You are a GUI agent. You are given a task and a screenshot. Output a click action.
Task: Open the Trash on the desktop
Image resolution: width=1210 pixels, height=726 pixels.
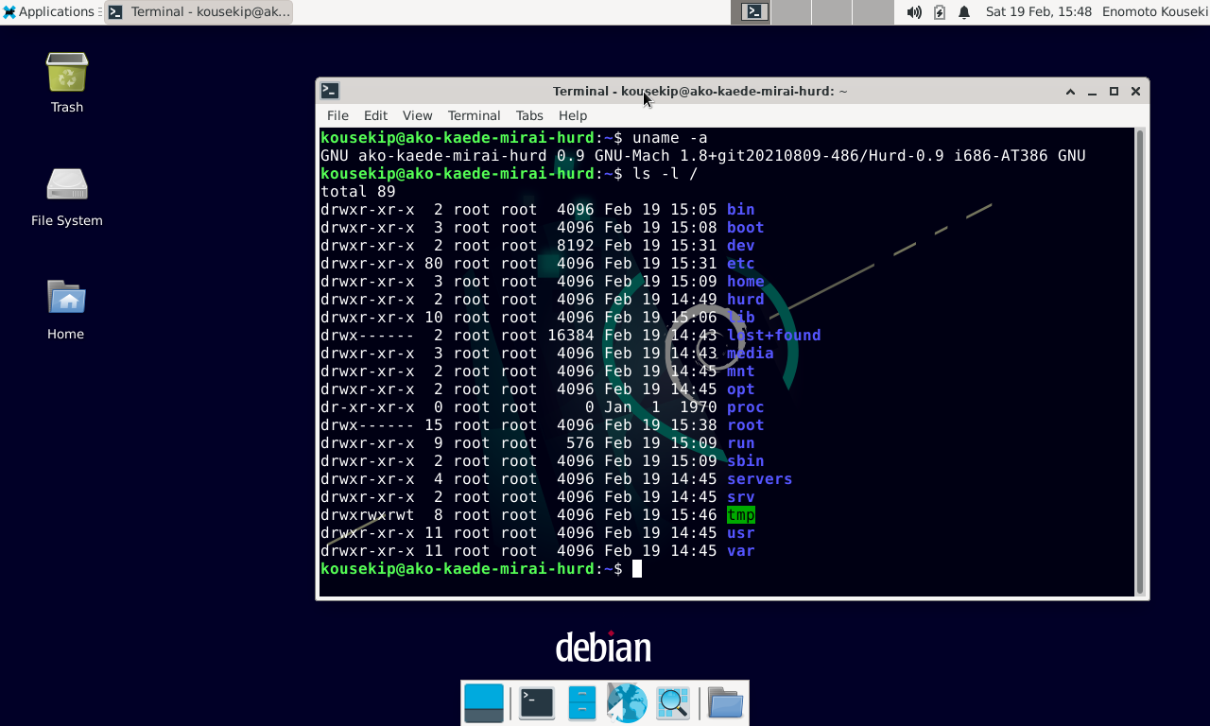click(66, 71)
